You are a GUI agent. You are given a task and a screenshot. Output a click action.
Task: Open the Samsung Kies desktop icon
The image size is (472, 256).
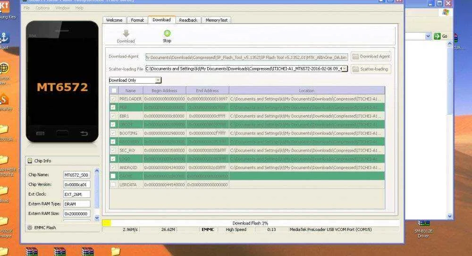[x=5, y=7]
